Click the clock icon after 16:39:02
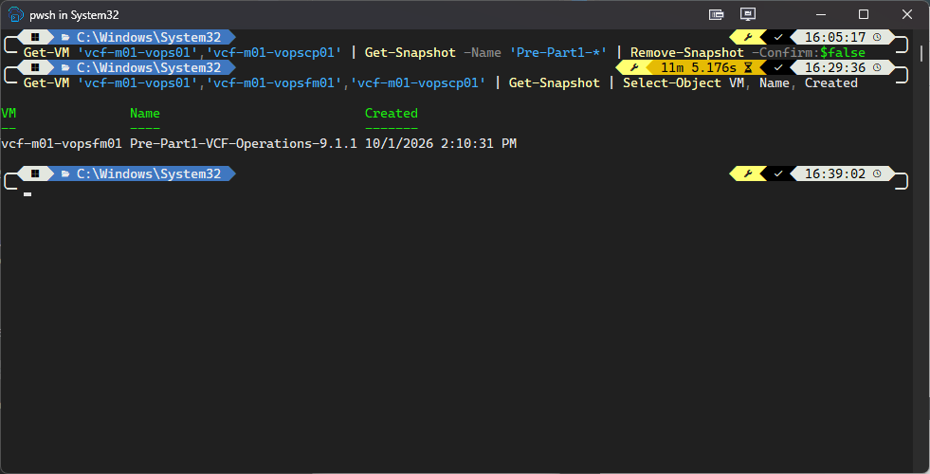Image resolution: width=930 pixels, height=474 pixels. point(877,174)
